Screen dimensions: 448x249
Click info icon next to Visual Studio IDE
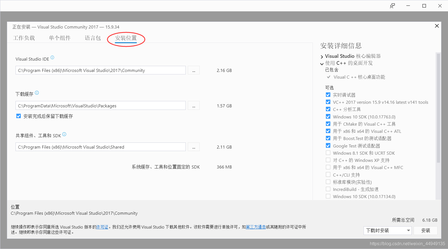coord(52,58)
